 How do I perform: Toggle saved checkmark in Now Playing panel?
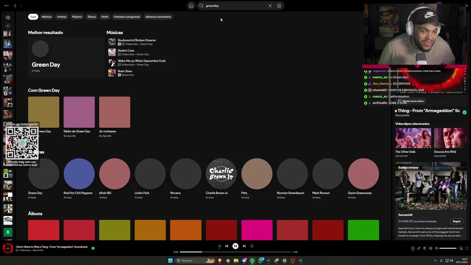(464, 113)
